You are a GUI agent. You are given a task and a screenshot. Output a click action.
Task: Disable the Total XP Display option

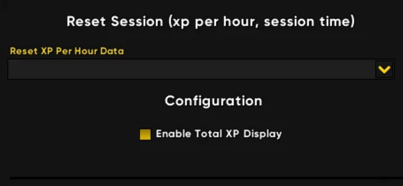(145, 134)
